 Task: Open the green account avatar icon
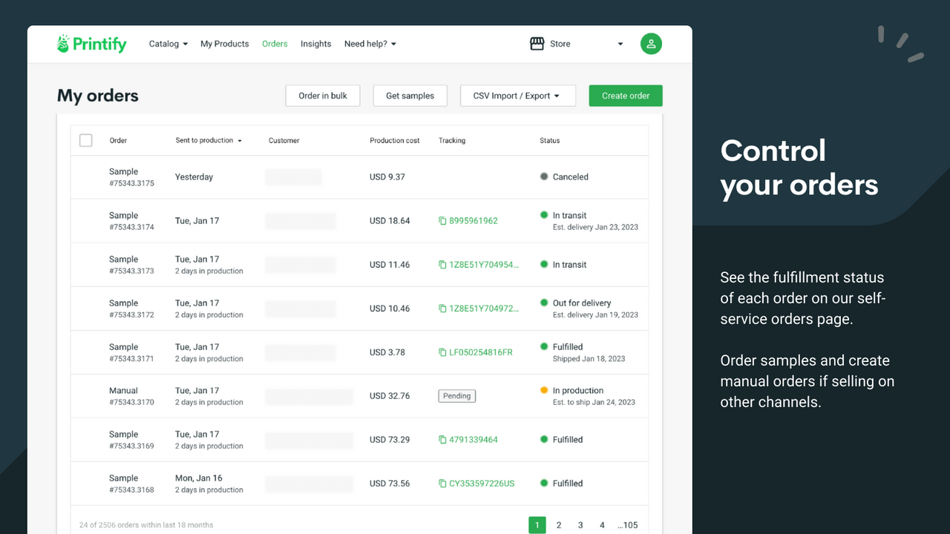coord(651,44)
